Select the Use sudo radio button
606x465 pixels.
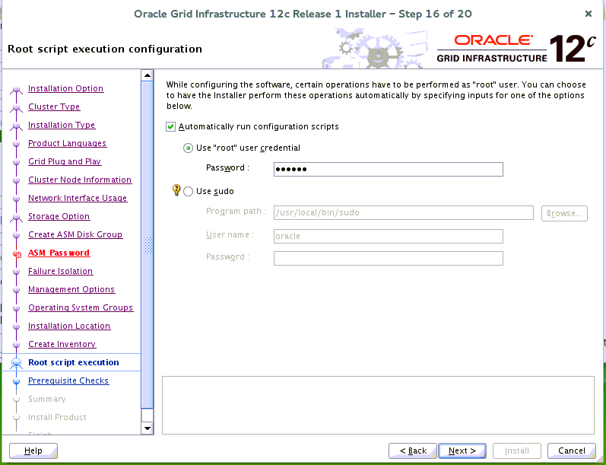click(x=189, y=192)
